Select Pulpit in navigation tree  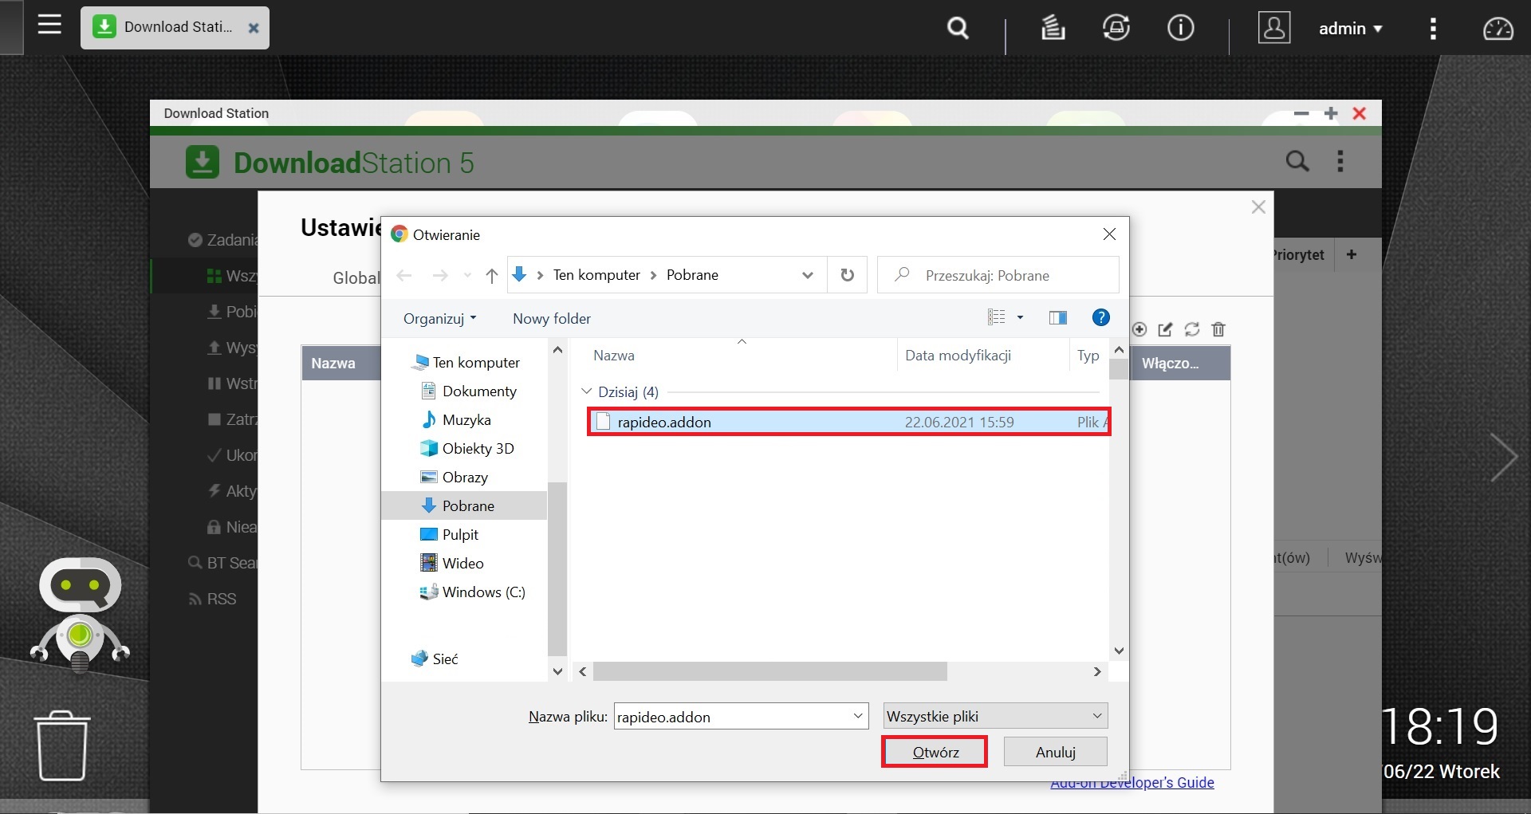[x=450, y=535]
